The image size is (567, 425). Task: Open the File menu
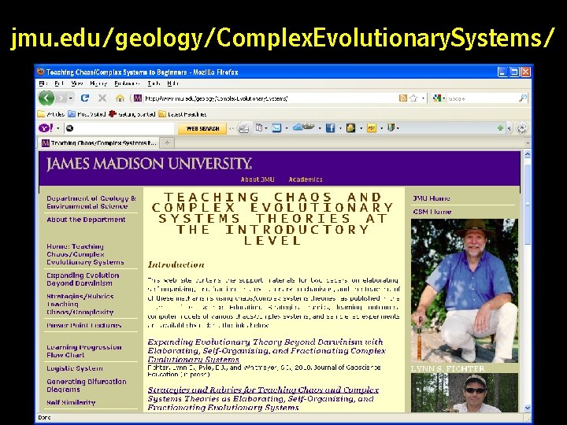[43, 83]
